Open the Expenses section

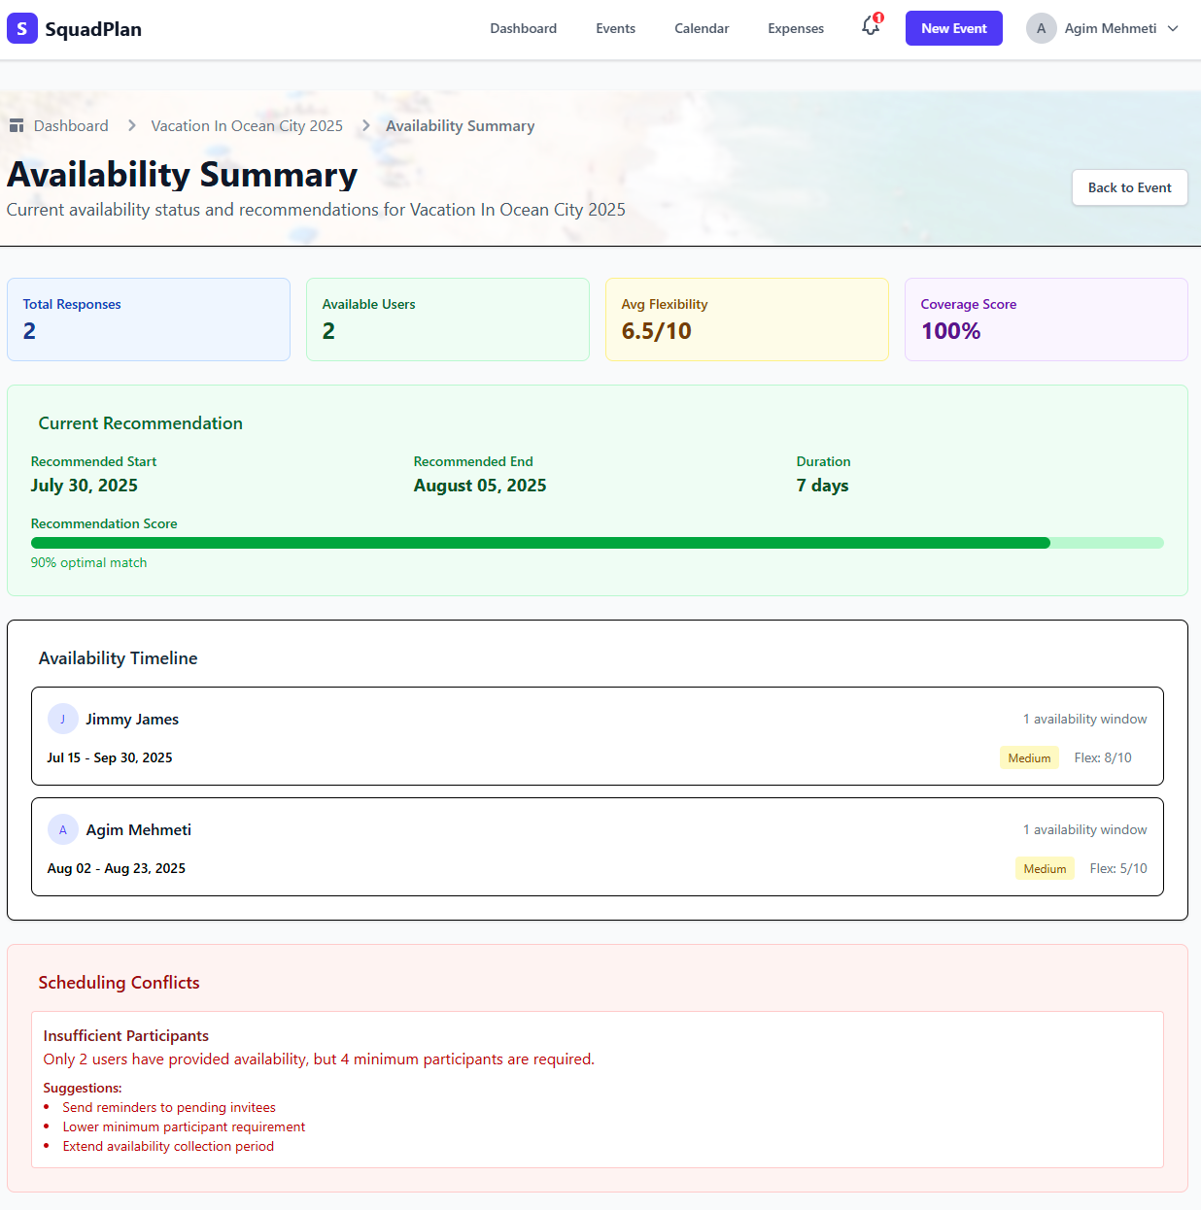pyautogui.click(x=795, y=28)
